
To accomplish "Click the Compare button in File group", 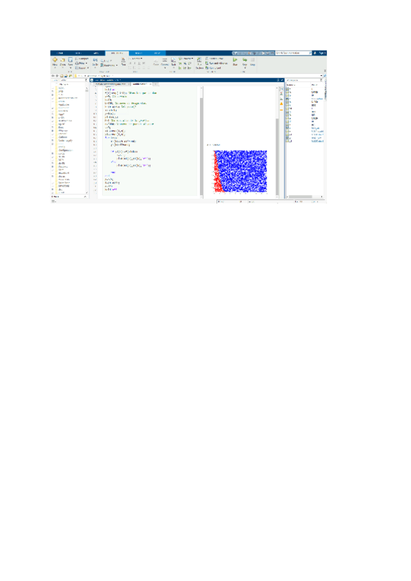I will coord(82,58).
